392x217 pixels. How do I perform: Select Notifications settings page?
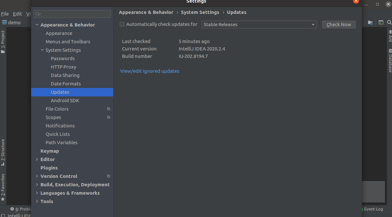[x=60, y=126]
